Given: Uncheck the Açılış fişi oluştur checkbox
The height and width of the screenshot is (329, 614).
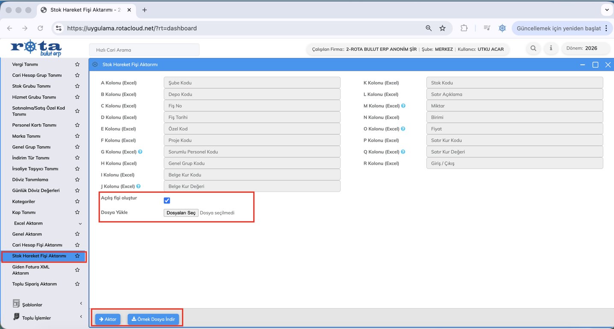Looking at the screenshot, I should [x=167, y=201].
